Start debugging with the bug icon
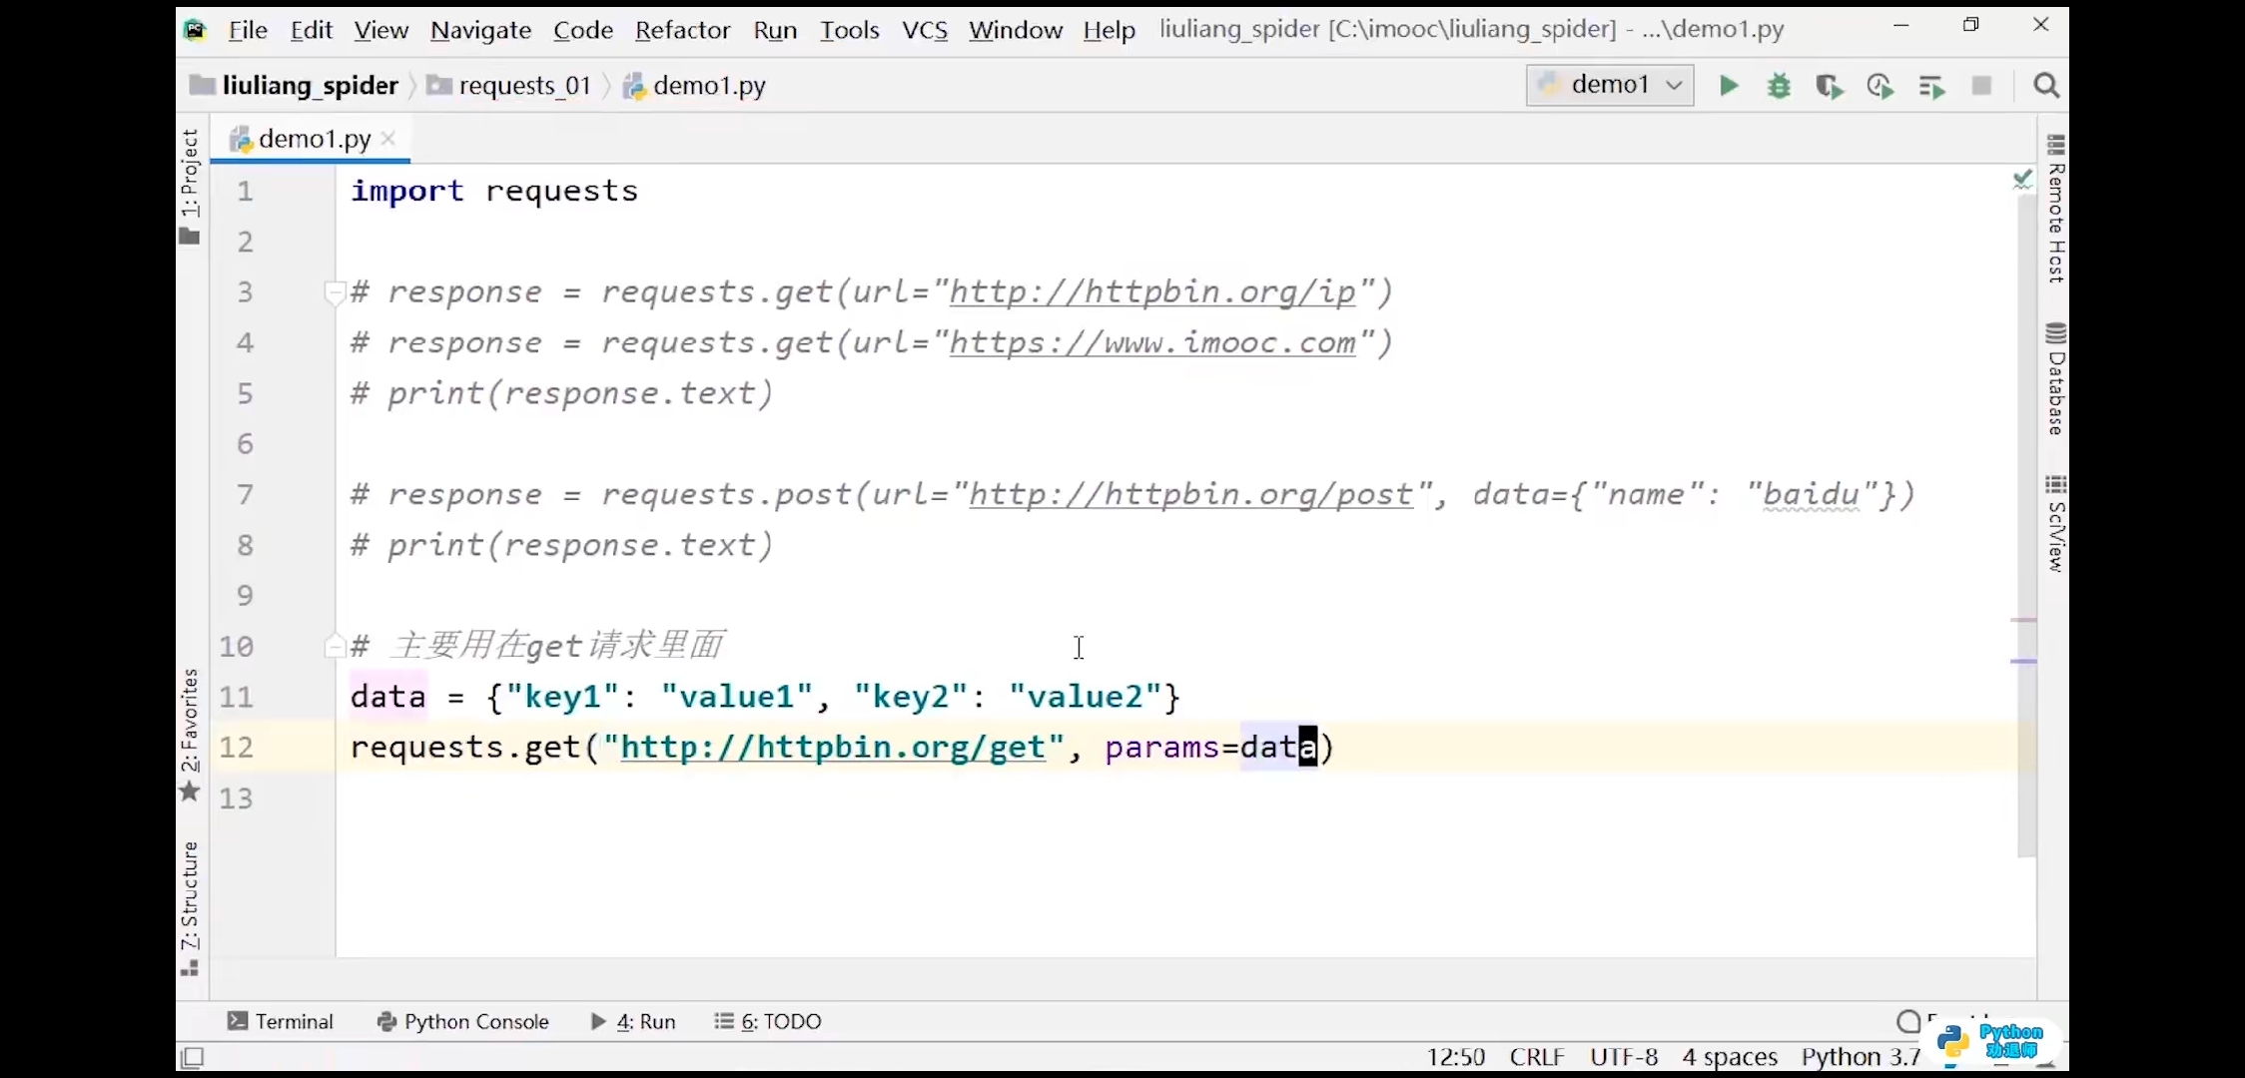Viewport: 2245px width, 1078px height. [1779, 86]
